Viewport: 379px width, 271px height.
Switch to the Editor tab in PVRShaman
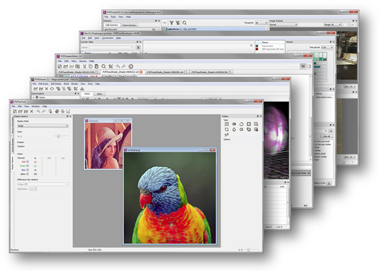pyautogui.click(x=99, y=94)
